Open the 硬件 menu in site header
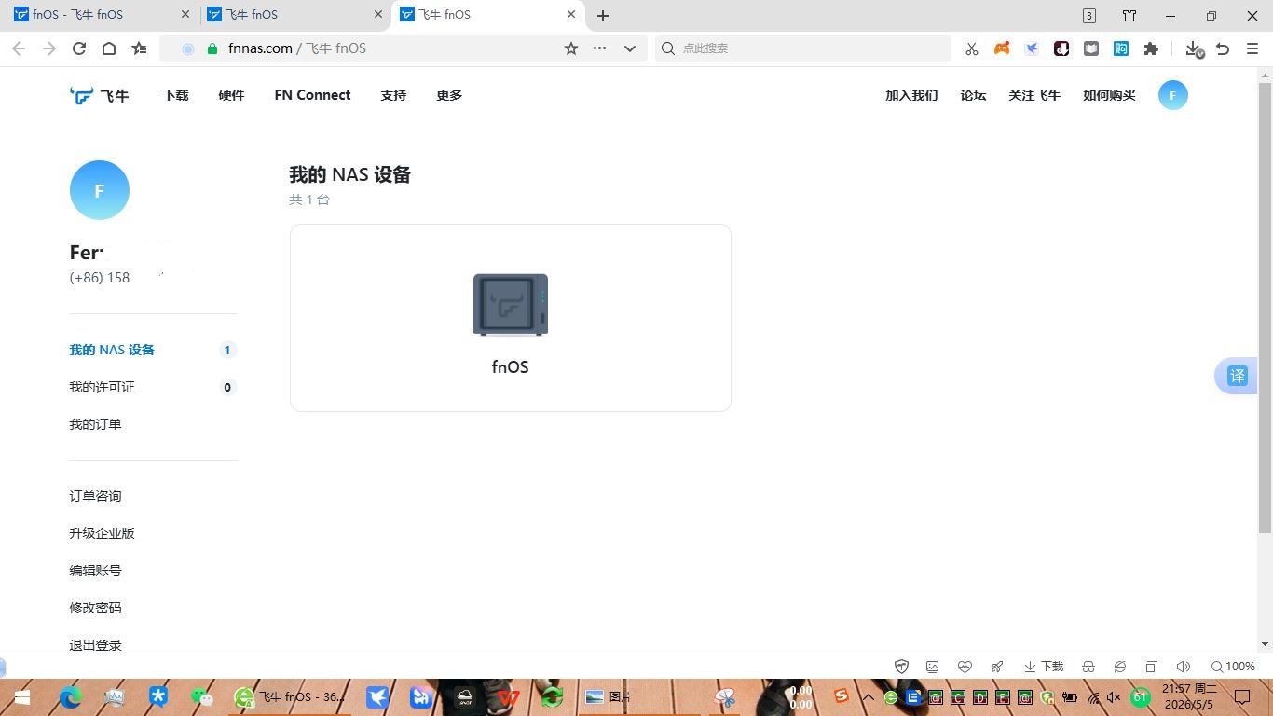 click(231, 95)
